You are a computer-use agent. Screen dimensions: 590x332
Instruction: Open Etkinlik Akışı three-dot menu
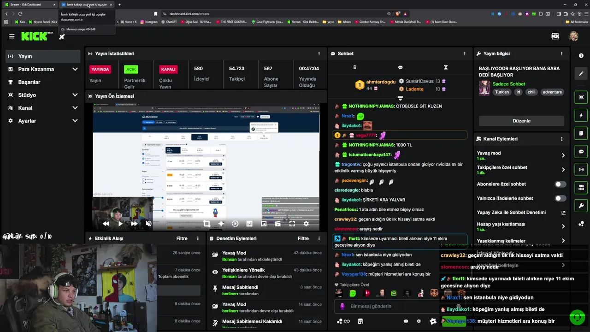tap(198, 238)
